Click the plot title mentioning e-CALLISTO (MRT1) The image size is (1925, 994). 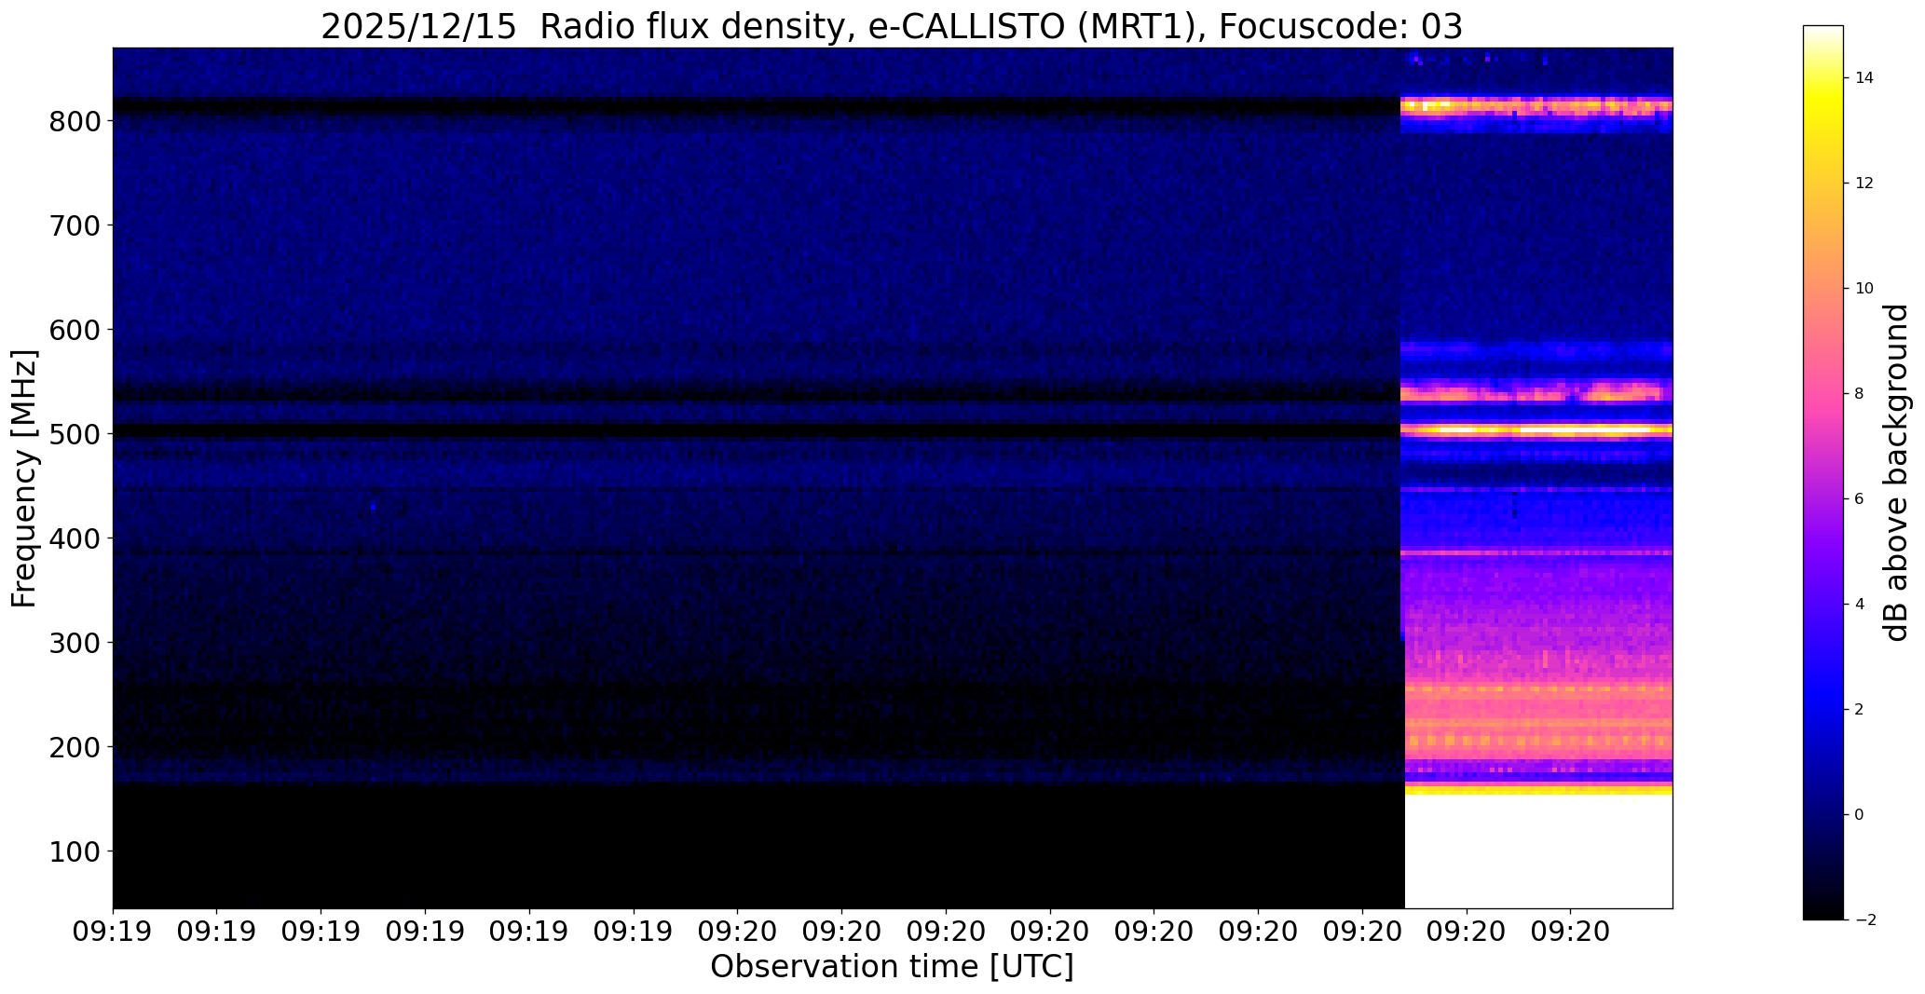pyautogui.click(x=892, y=27)
